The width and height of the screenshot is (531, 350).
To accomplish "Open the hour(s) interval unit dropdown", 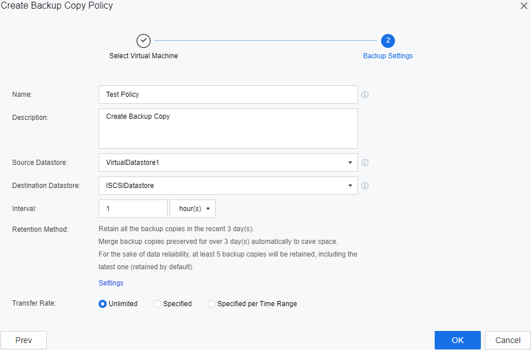I will (x=193, y=209).
